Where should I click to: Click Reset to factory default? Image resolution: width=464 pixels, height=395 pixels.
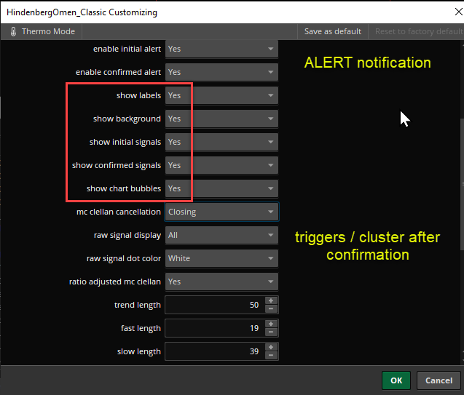point(418,31)
